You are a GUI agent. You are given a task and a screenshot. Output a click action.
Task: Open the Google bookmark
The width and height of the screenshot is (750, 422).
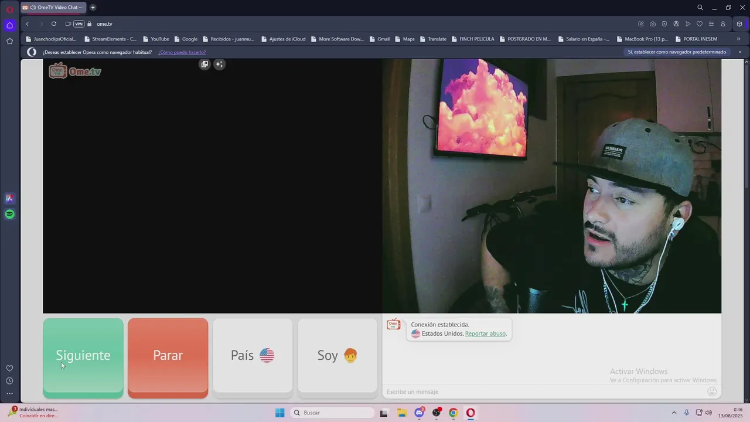186,39
